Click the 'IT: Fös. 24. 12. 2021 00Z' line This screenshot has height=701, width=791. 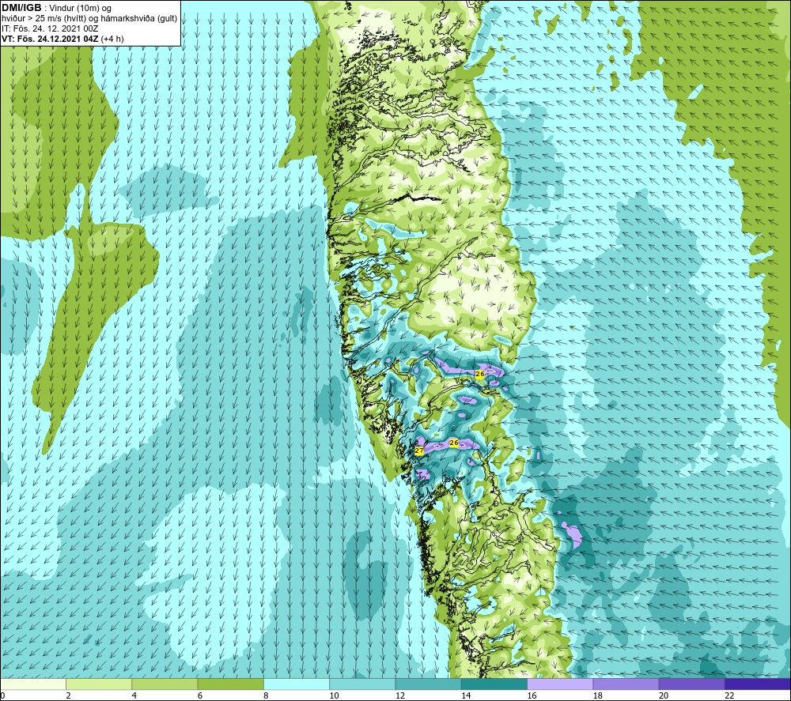click(x=50, y=28)
